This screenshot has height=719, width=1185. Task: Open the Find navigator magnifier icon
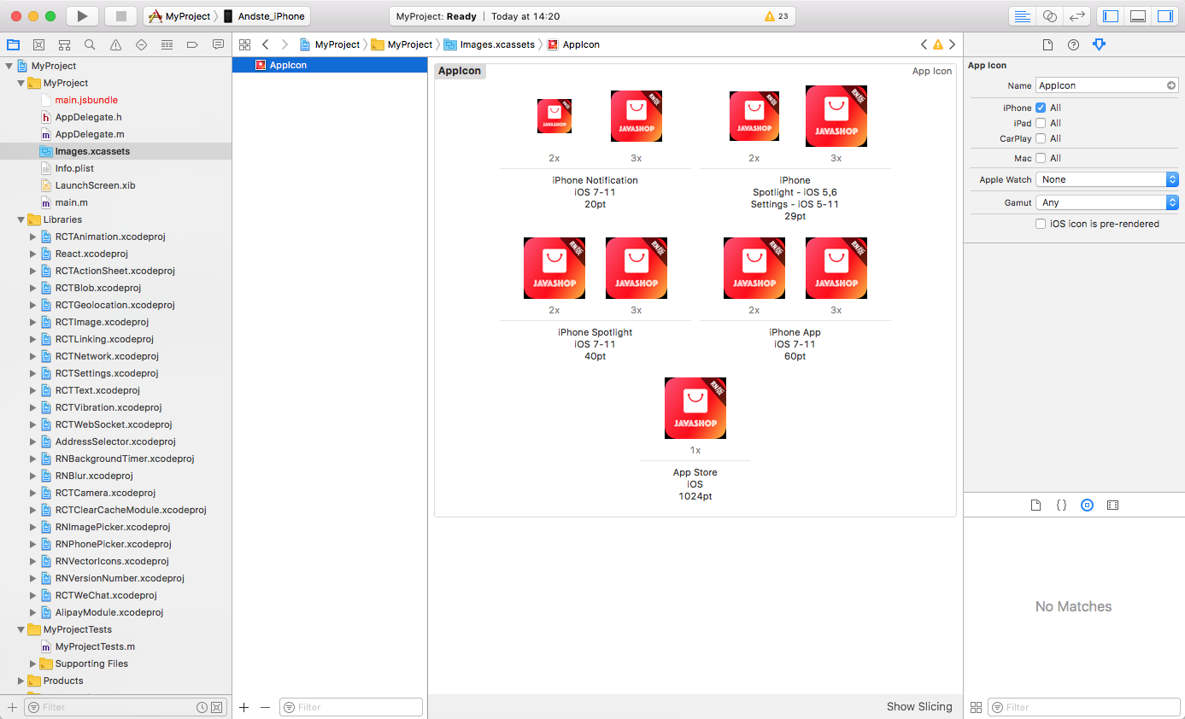point(90,44)
